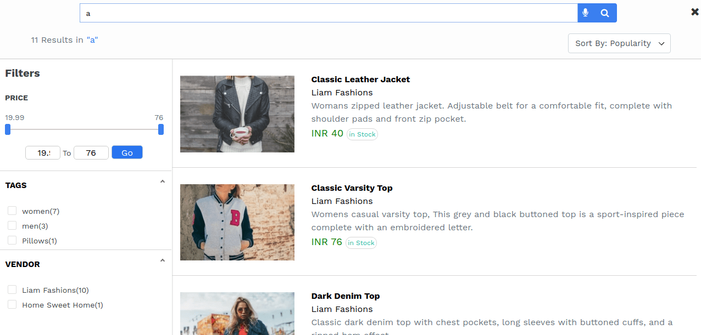Screen dimensions: 701x335
Task: Check the men(3) tag filter
Action: (12, 225)
